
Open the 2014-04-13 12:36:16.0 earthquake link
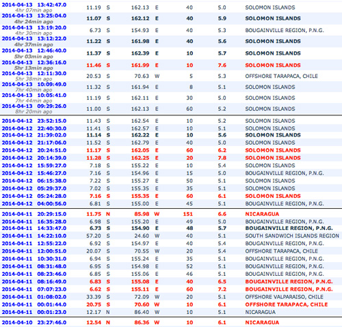(x=34, y=63)
